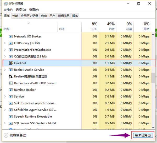Expand the SQL Server VSS Writer group
Screen dimensions: 157x143
pos(5,123)
